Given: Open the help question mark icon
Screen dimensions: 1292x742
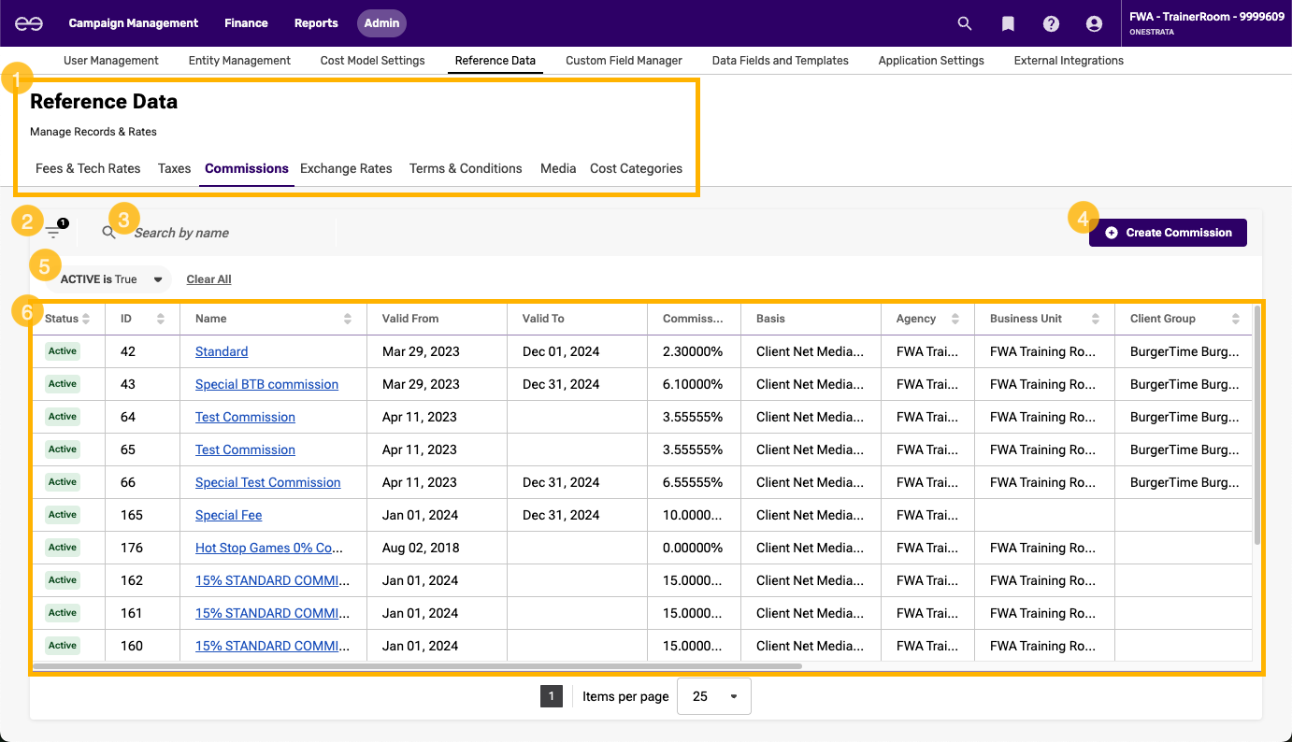Looking at the screenshot, I should (1051, 23).
